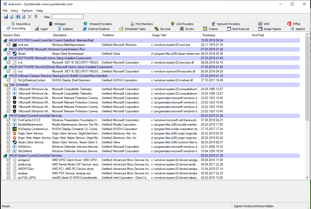Sort by the Publisher column header
This screenshot has width=311, height=209.
click(x=126, y=35)
